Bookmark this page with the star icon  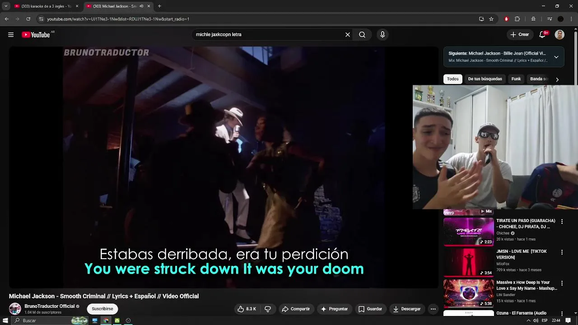pyautogui.click(x=491, y=19)
